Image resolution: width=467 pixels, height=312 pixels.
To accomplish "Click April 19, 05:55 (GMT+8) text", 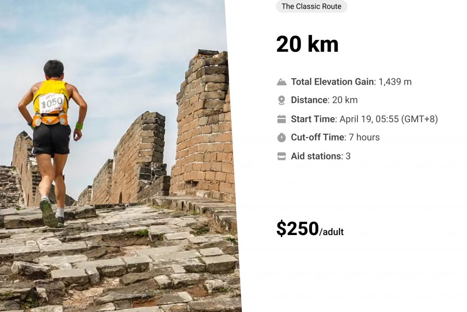I will pyautogui.click(x=389, y=119).
